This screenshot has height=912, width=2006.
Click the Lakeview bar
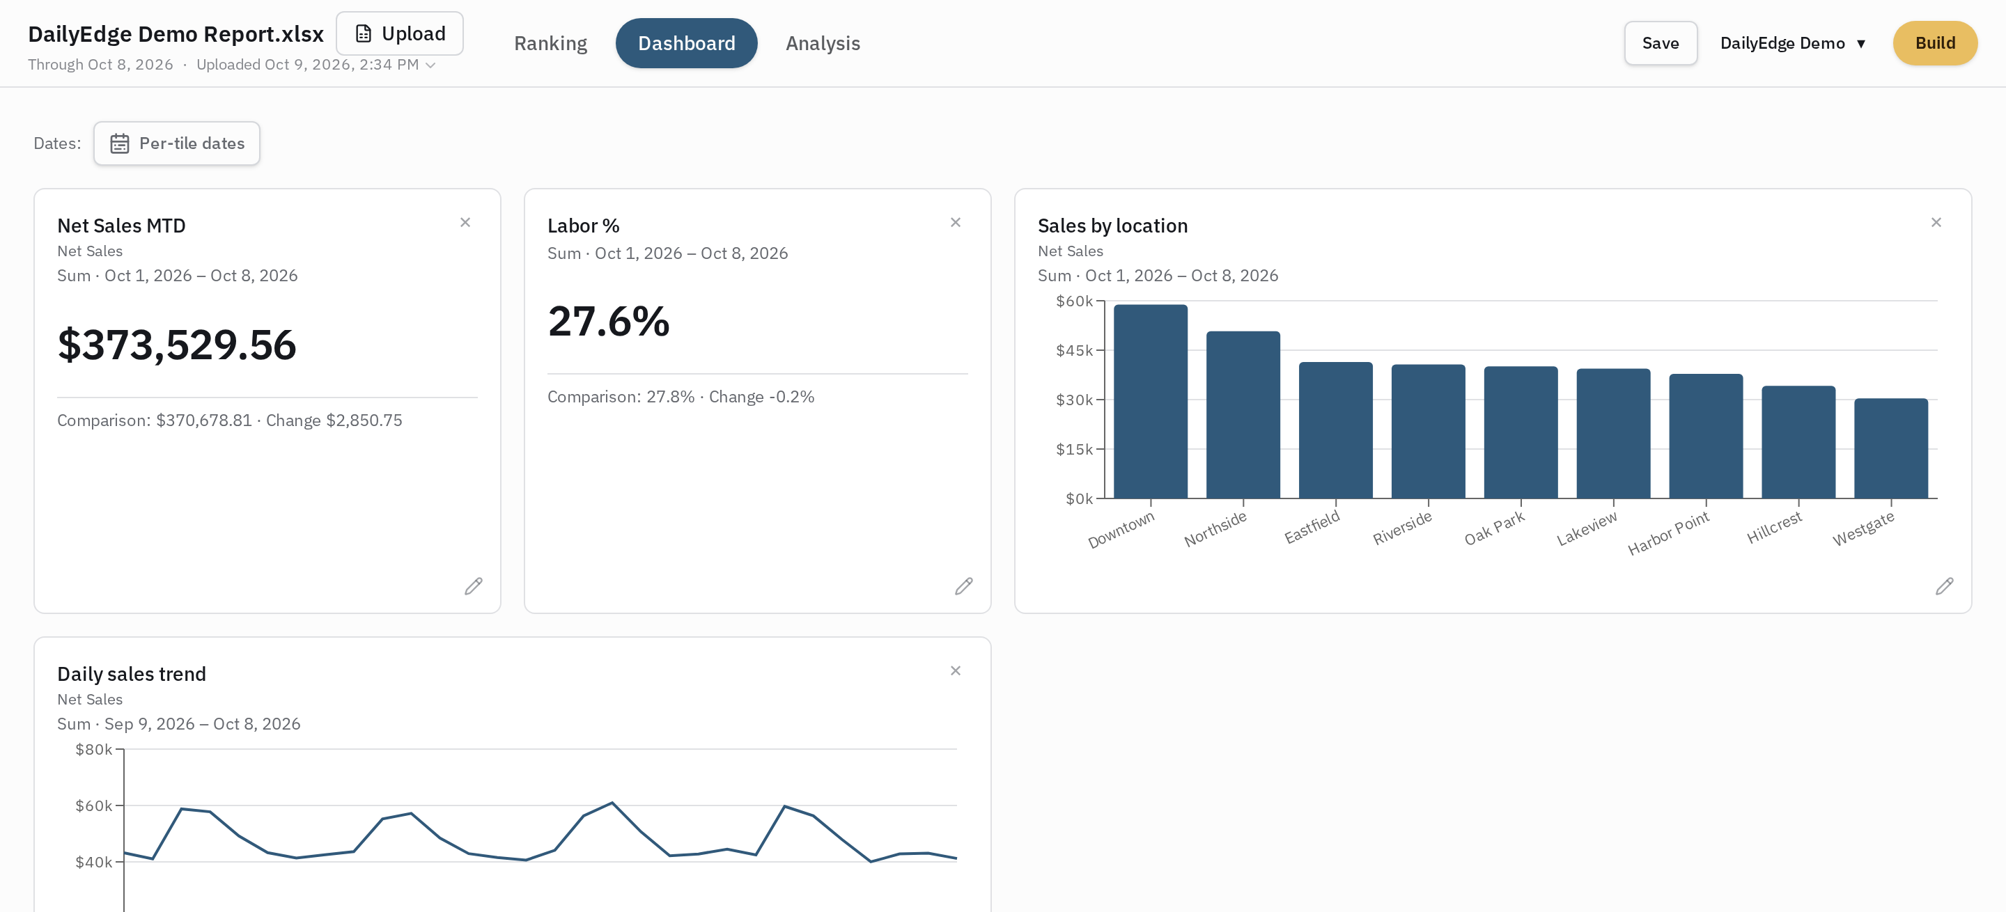tap(1614, 434)
